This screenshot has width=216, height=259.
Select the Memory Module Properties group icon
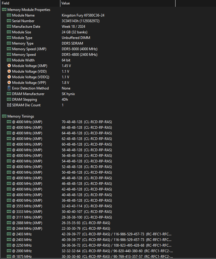click(4, 9)
